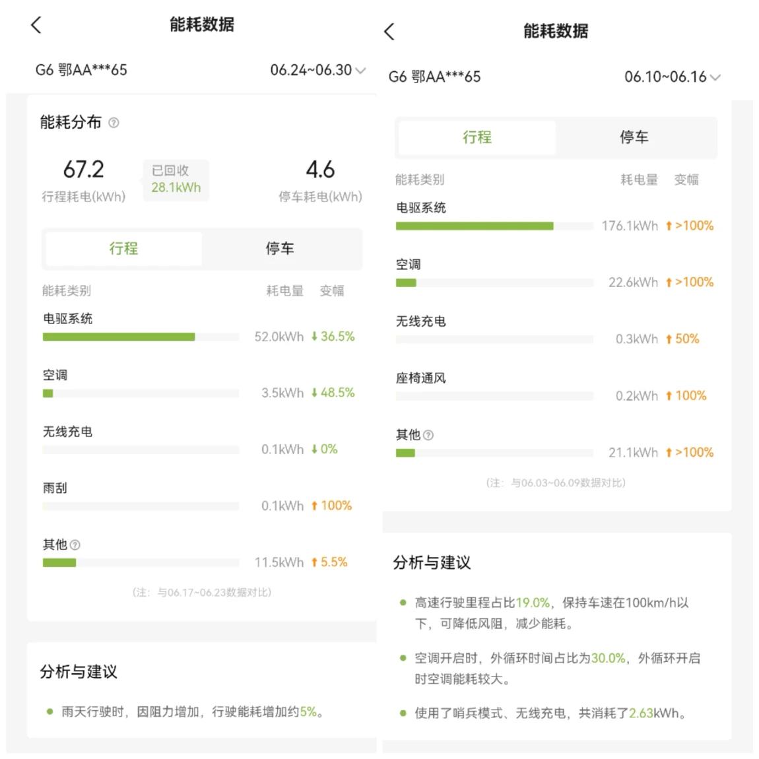
Task: Select 行程 tab on left screen
Action: (x=123, y=249)
